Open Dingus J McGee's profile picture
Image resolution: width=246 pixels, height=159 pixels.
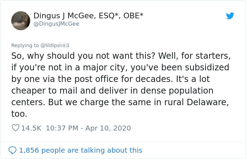[21, 20]
